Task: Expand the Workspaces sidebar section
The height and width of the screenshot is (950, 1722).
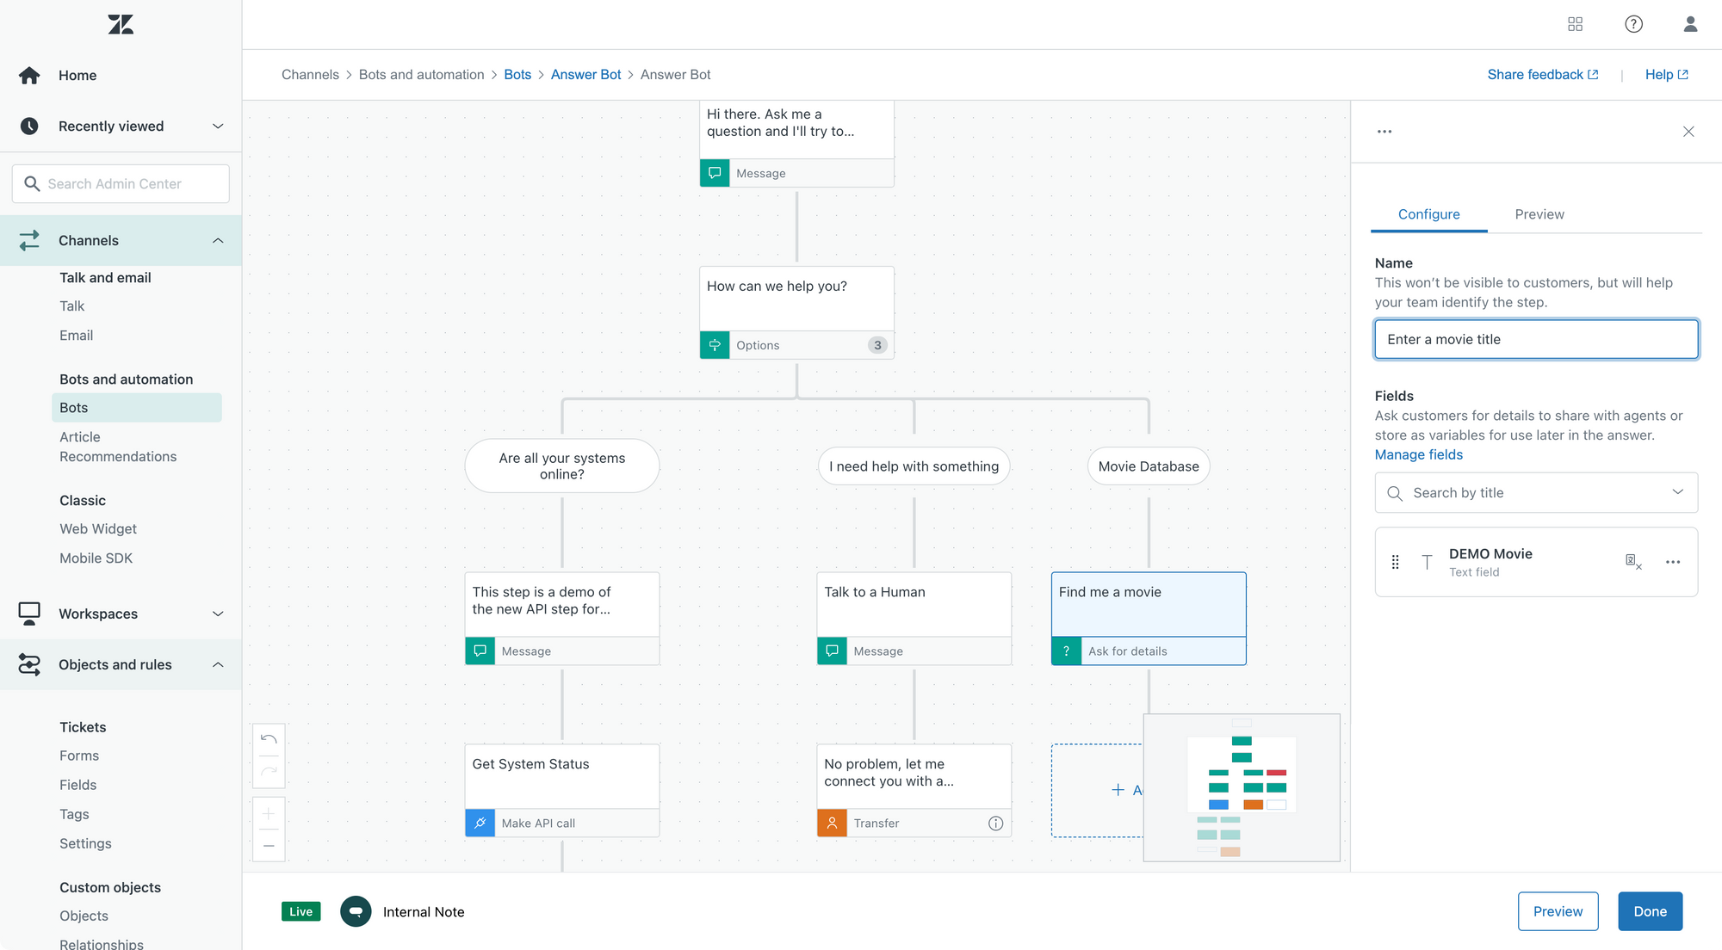Action: pyautogui.click(x=218, y=614)
